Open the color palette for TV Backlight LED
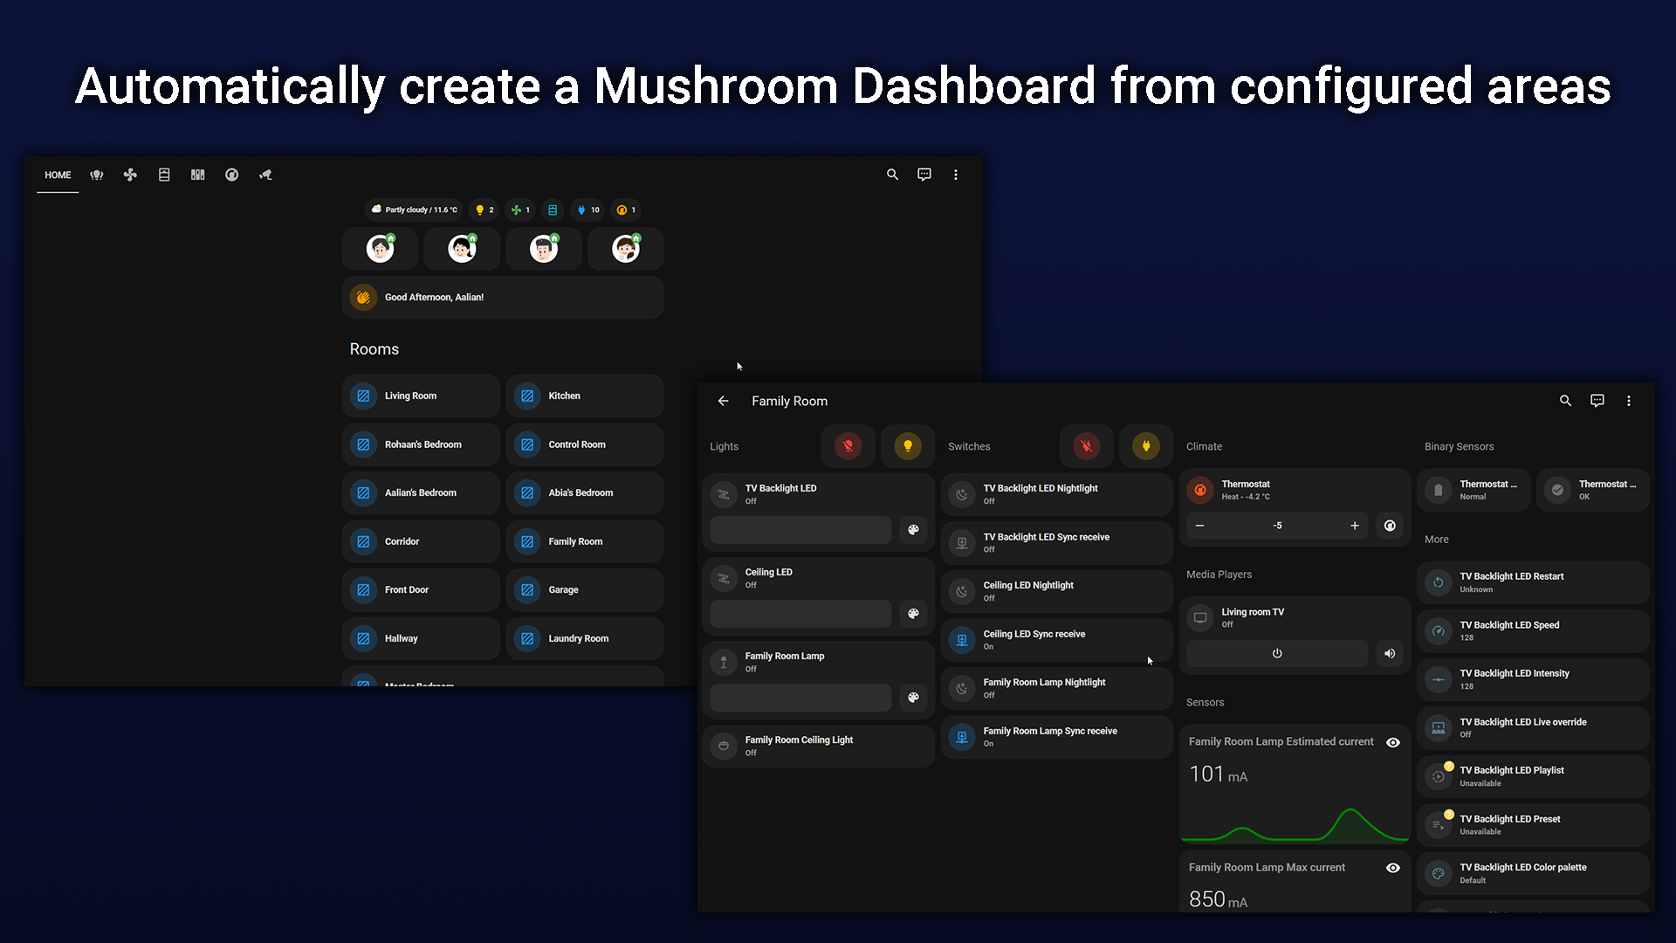1676x943 pixels. 913,530
